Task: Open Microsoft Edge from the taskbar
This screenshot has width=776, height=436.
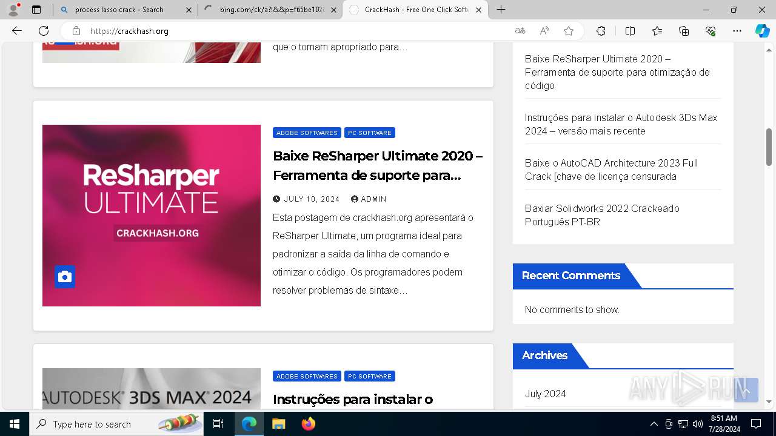Action: [249, 424]
